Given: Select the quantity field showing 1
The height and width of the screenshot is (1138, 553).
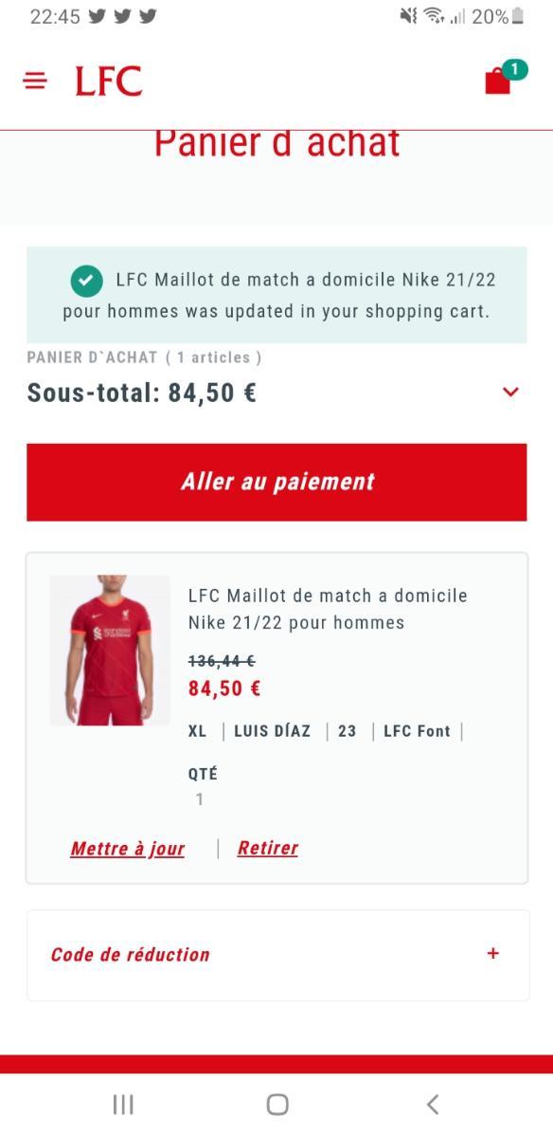Looking at the screenshot, I should 200,799.
